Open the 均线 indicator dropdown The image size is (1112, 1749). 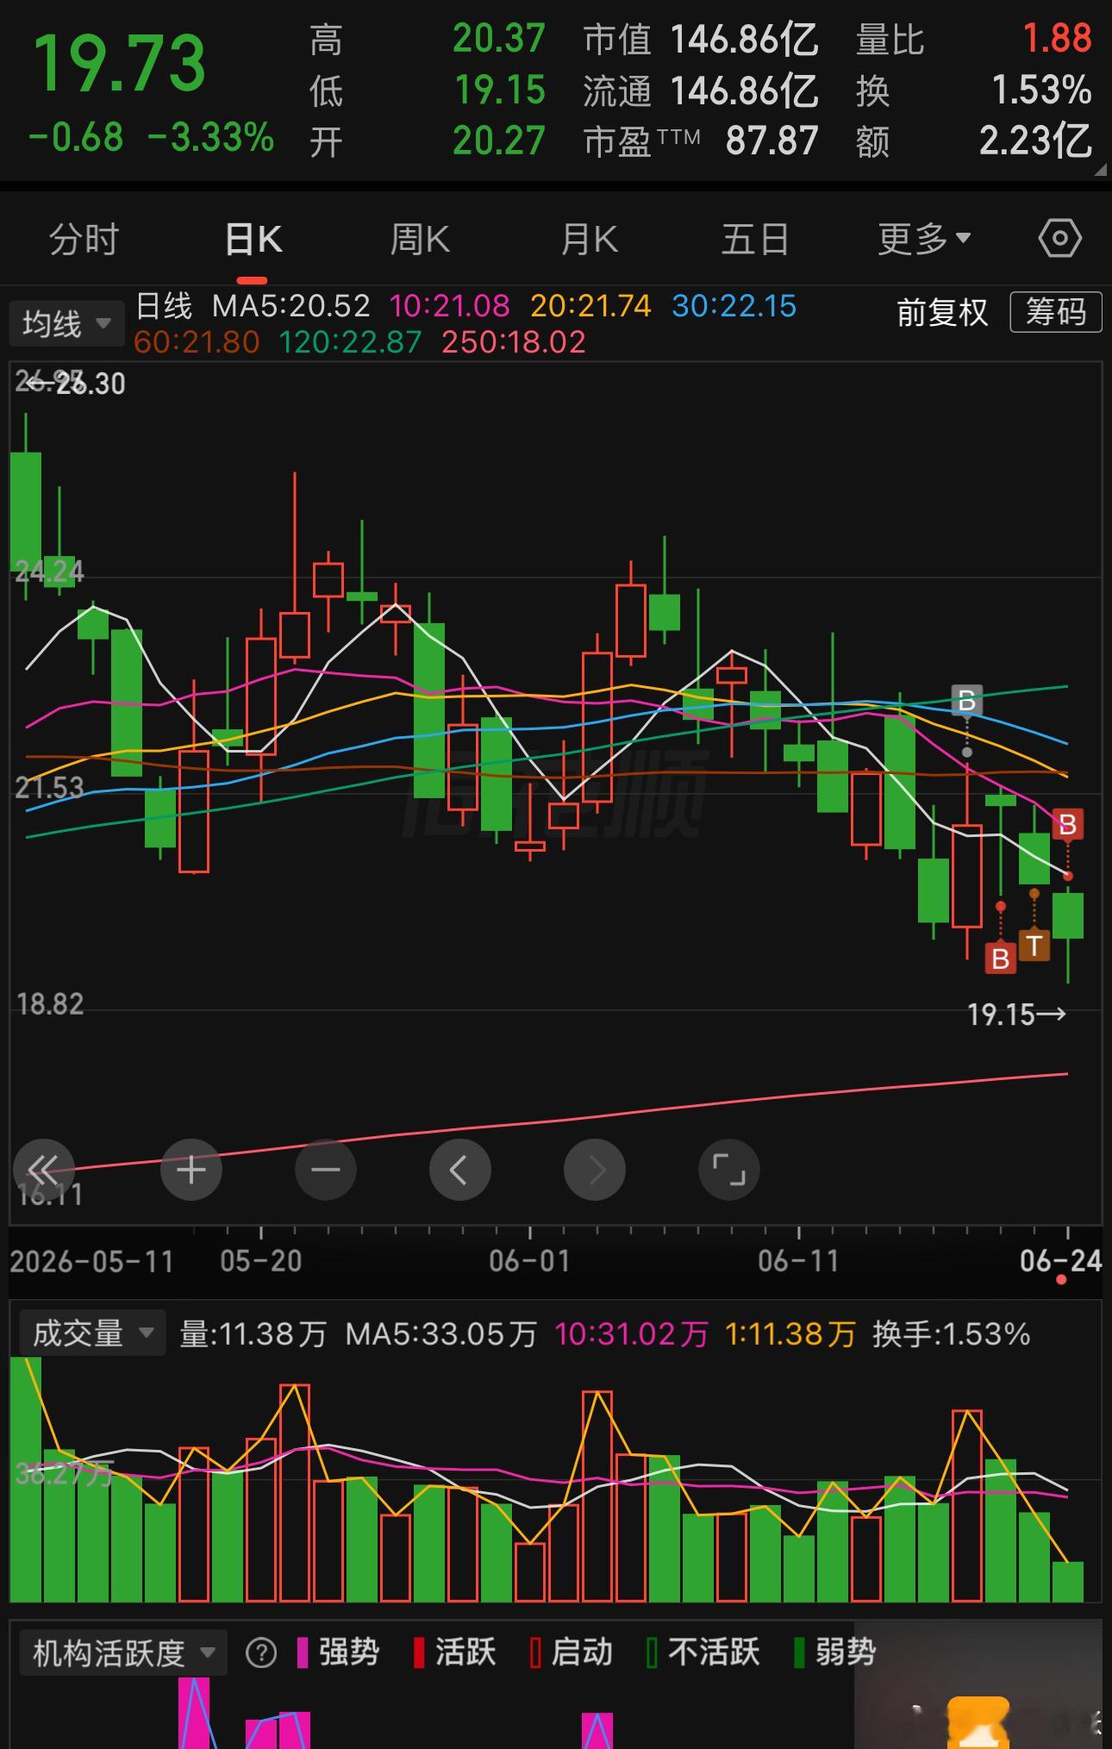tap(67, 324)
